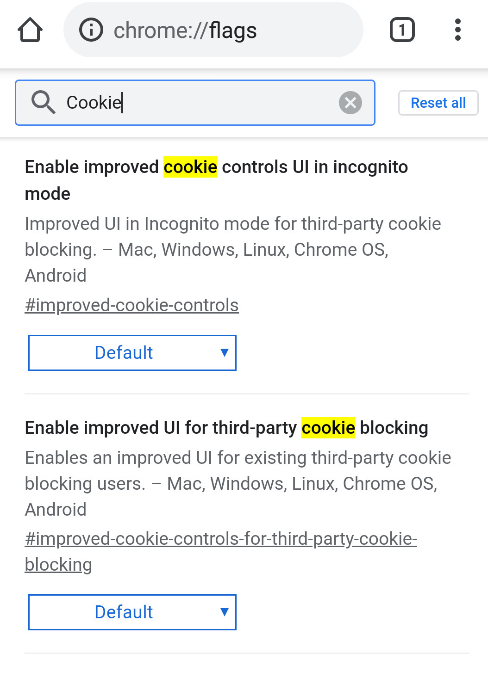Open the Default dropdown for third-party cookie blocking
Screen dimensions: 488x690
point(132,612)
